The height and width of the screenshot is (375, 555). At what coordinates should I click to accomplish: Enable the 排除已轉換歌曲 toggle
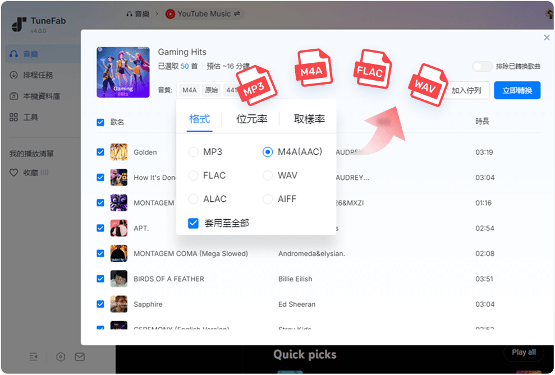point(481,66)
